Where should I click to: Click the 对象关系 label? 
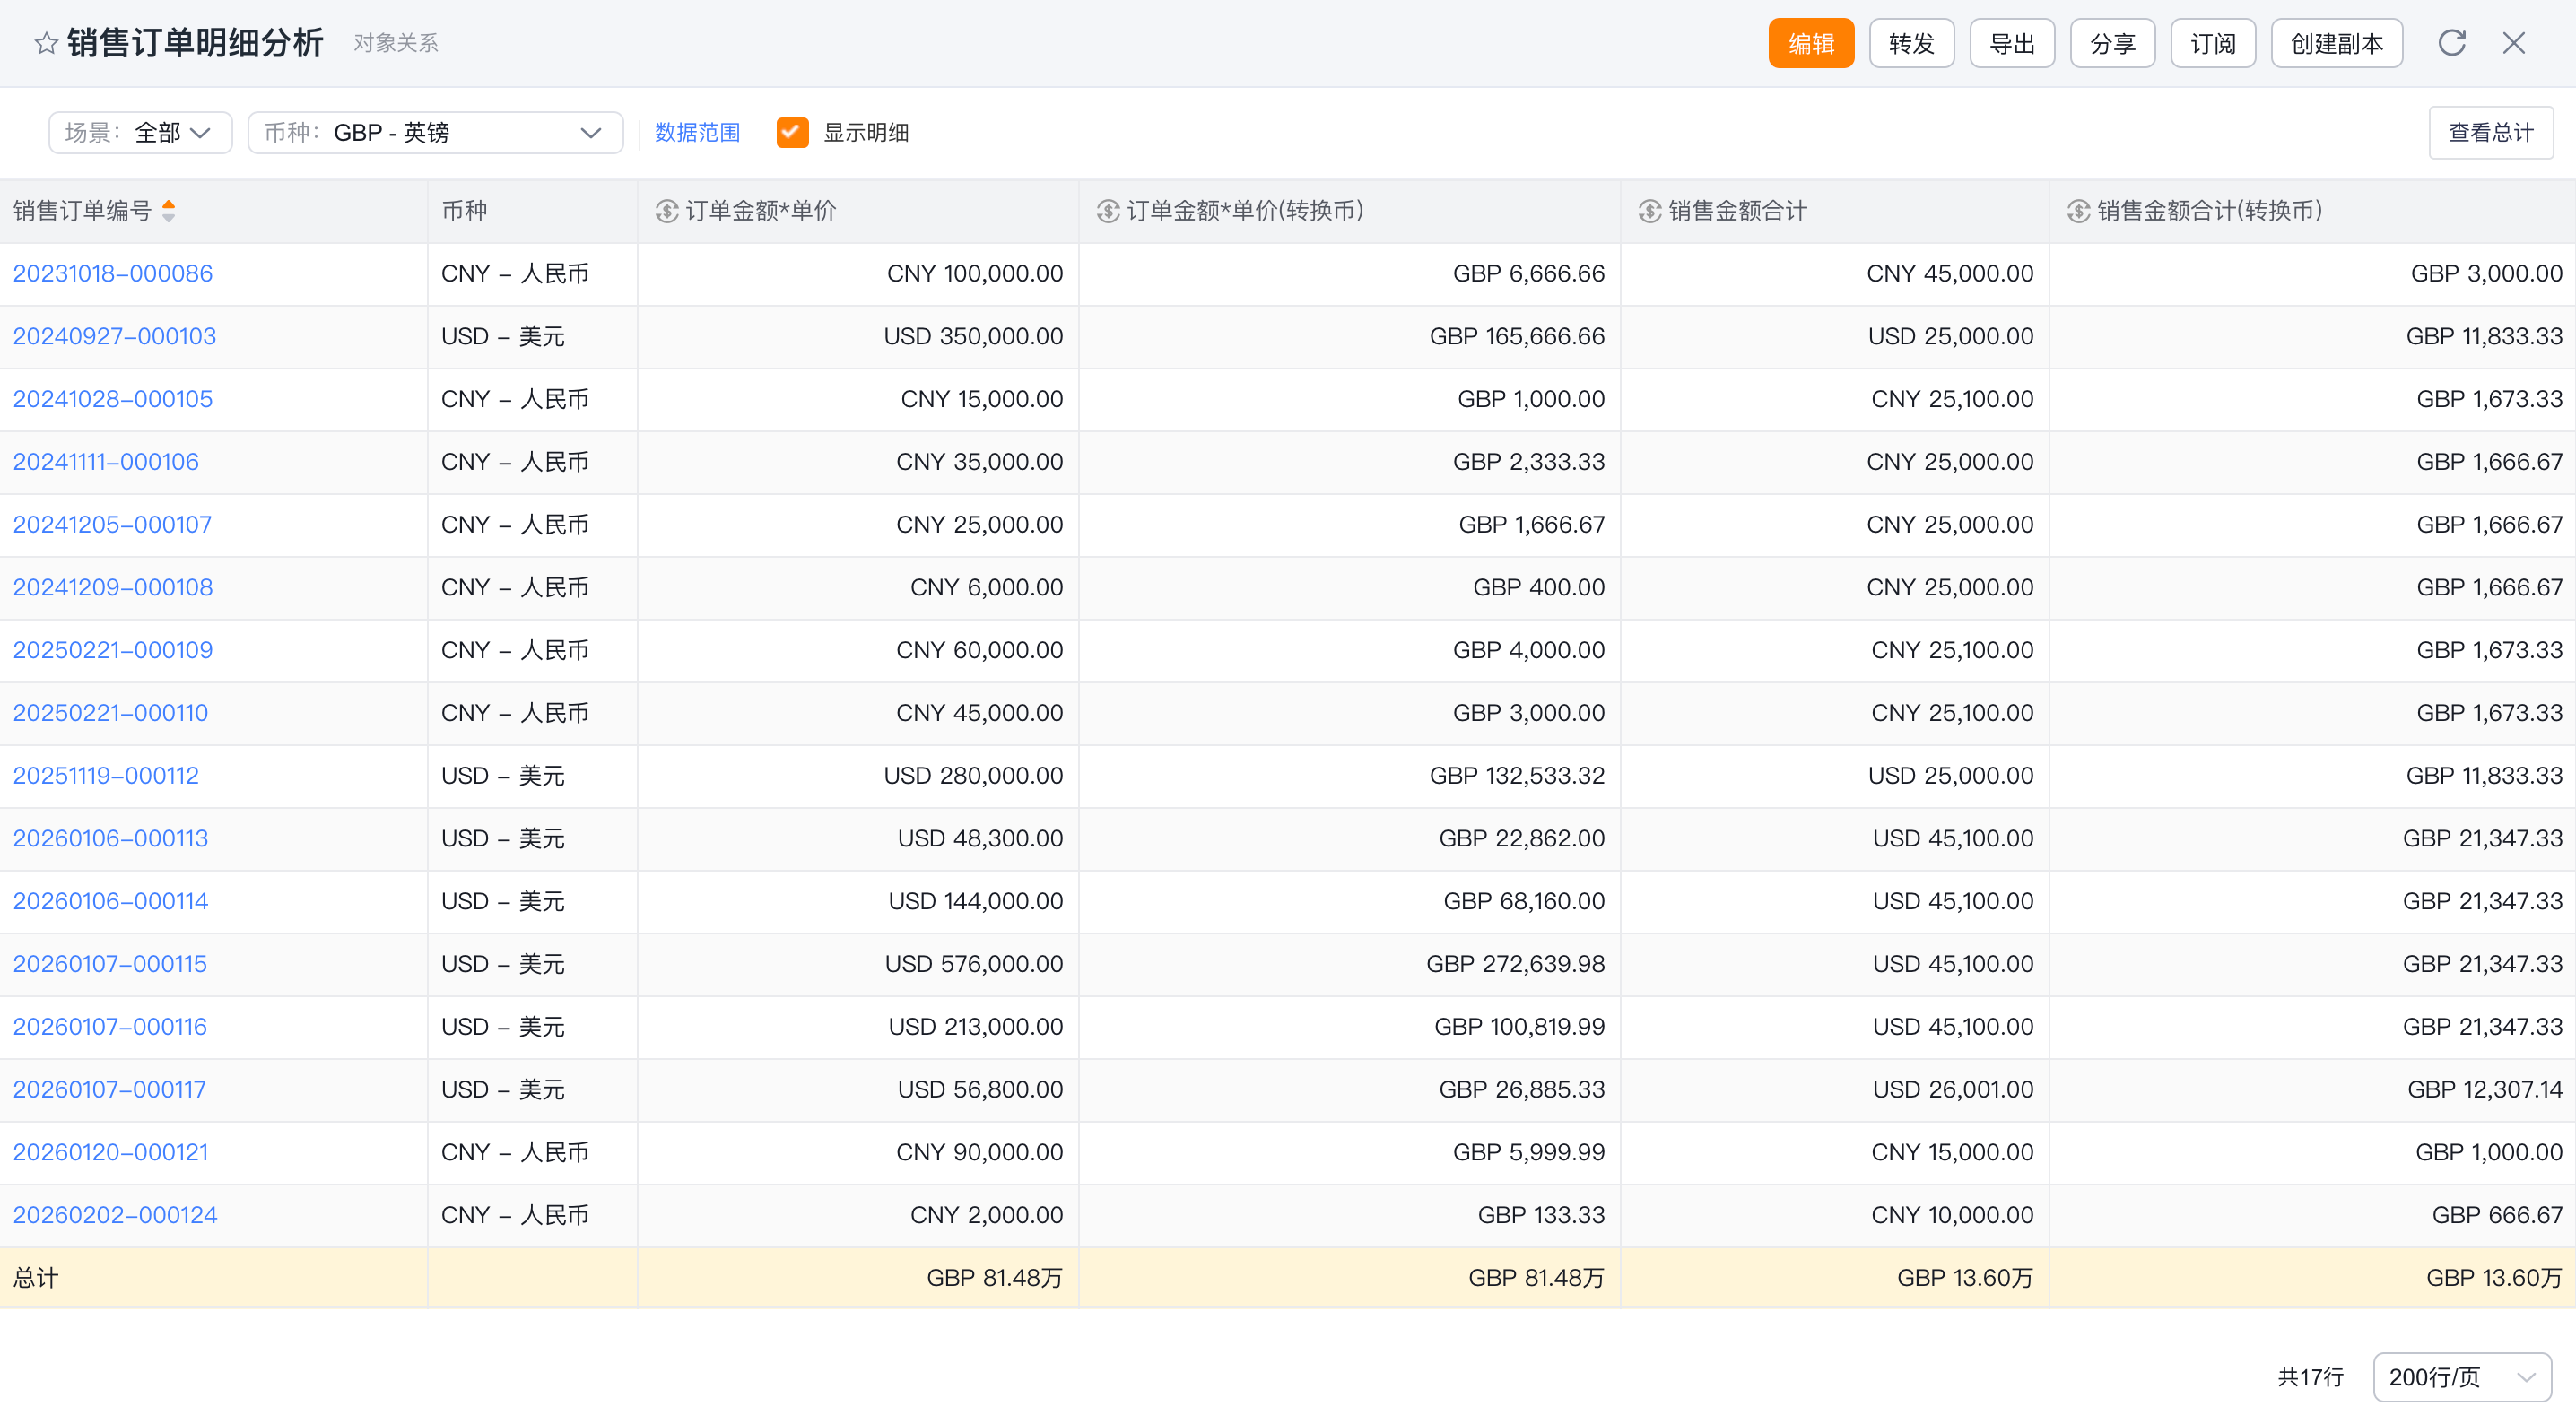coord(396,43)
